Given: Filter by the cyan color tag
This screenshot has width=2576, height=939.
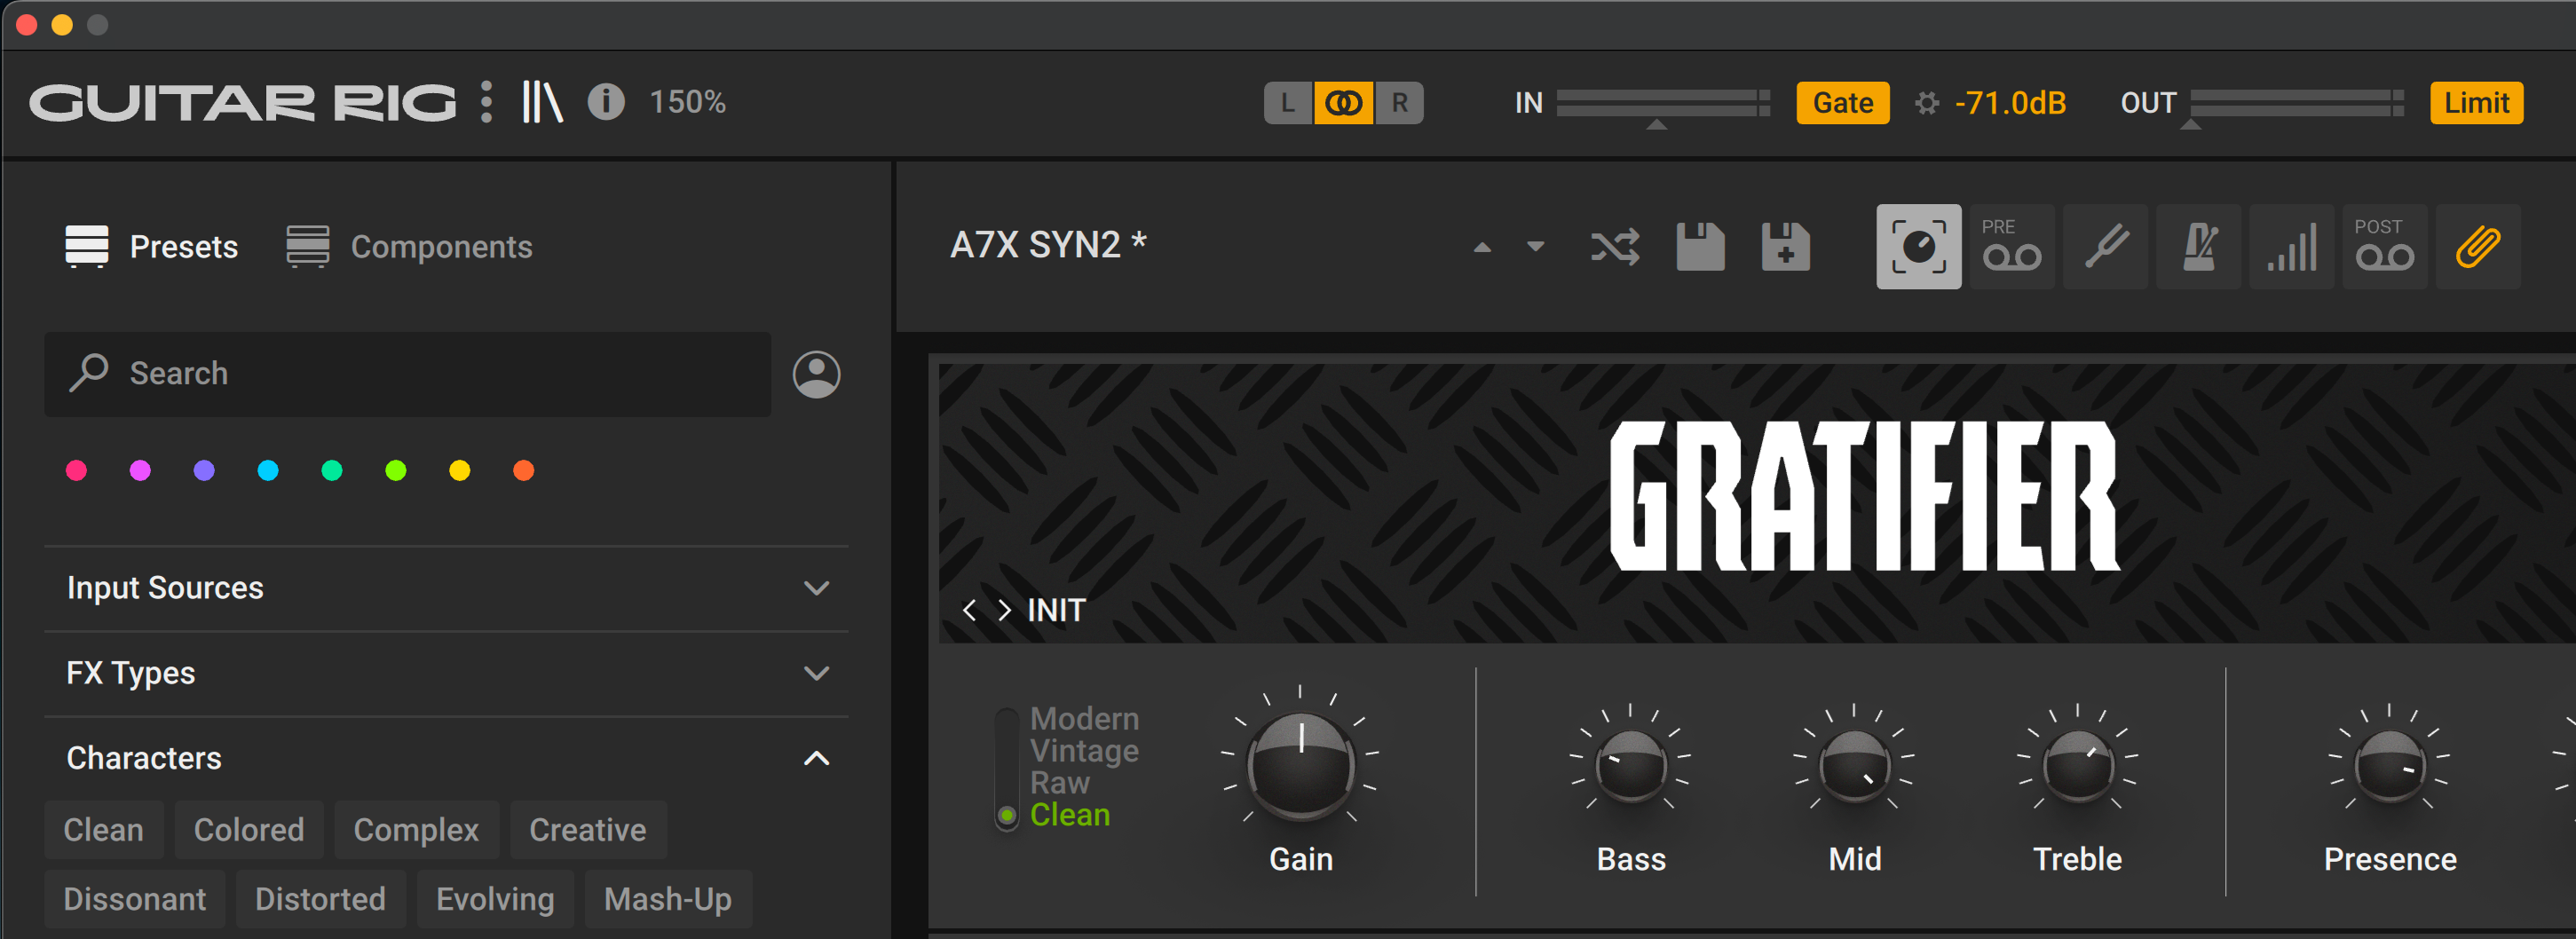Looking at the screenshot, I should [x=268, y=470].
